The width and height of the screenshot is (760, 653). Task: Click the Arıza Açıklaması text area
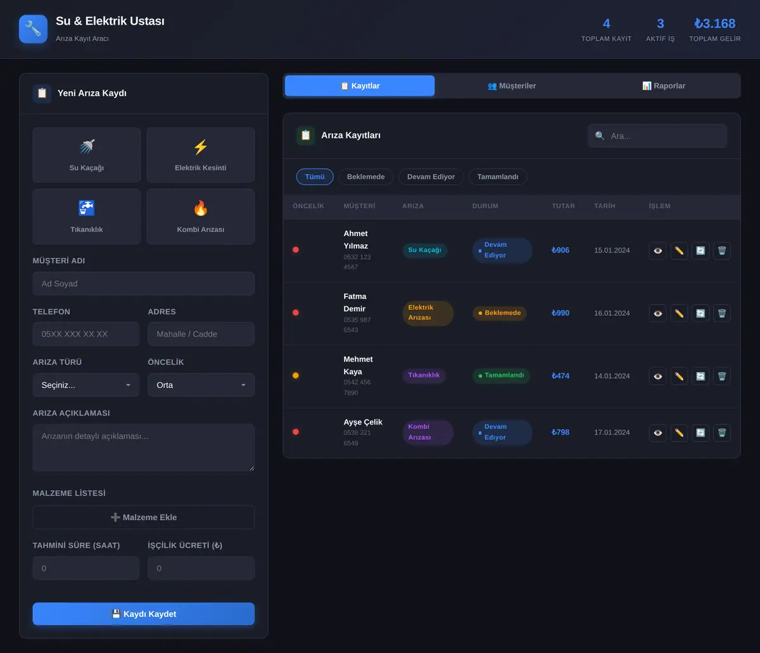click(x=144, y=447)
